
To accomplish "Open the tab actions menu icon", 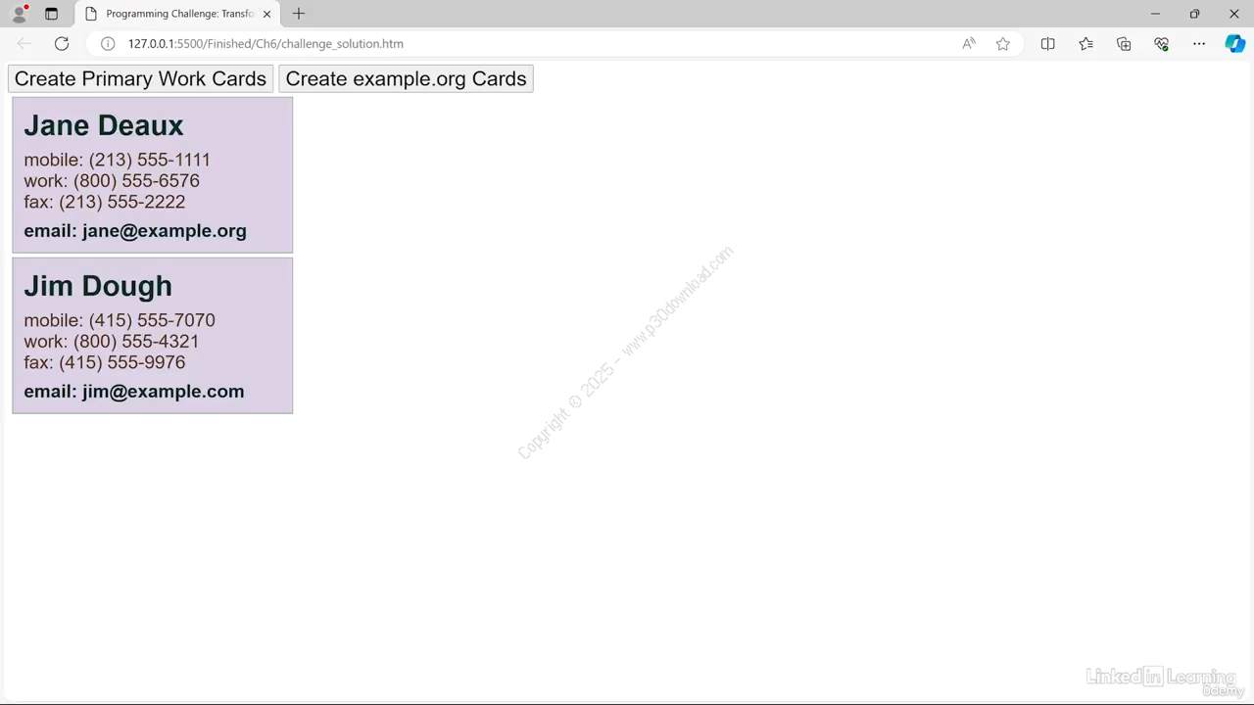I will click(x=51, y=14).
